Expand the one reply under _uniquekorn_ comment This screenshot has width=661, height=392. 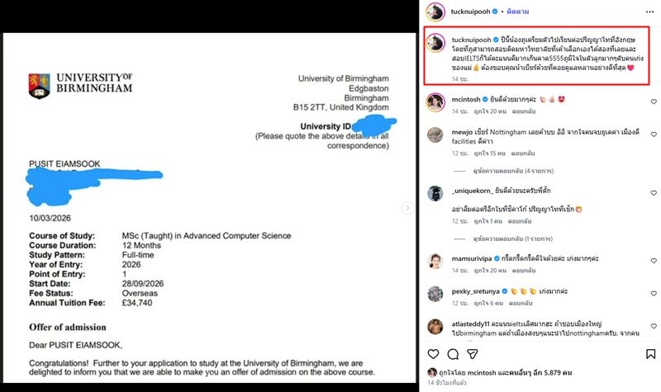(x=512, y=239)
